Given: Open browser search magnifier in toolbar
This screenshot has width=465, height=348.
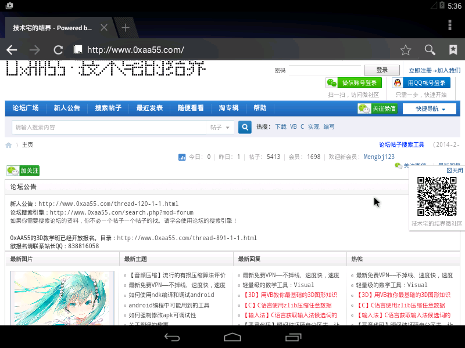Looking at the screenshot, I should [430, 50].
